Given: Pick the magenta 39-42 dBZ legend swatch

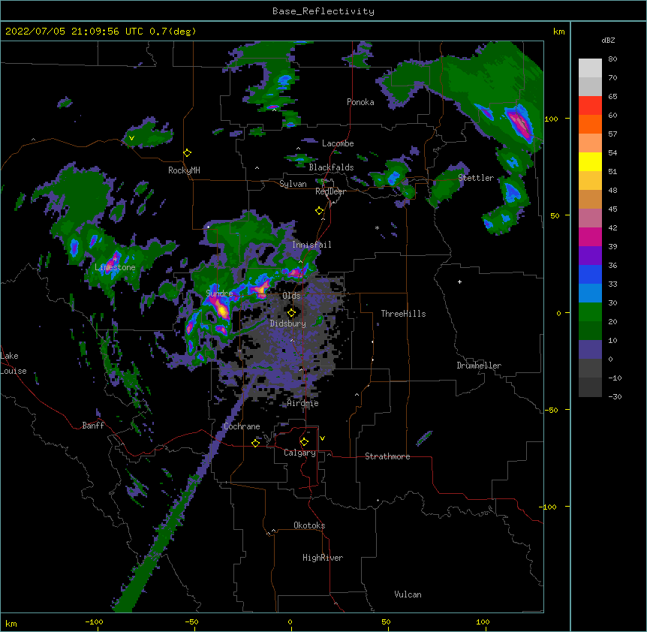Looking at the screenshot, I should [x=590, y=236].
